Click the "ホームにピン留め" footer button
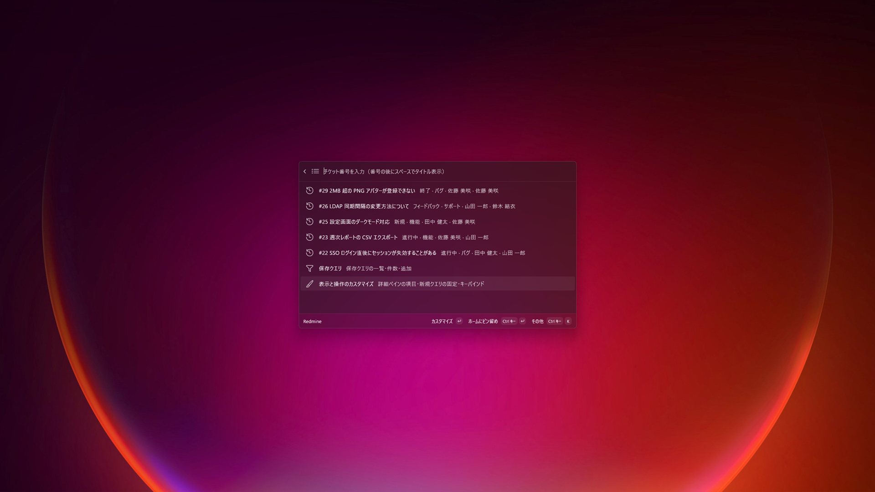875x492 pixels. 497,321
